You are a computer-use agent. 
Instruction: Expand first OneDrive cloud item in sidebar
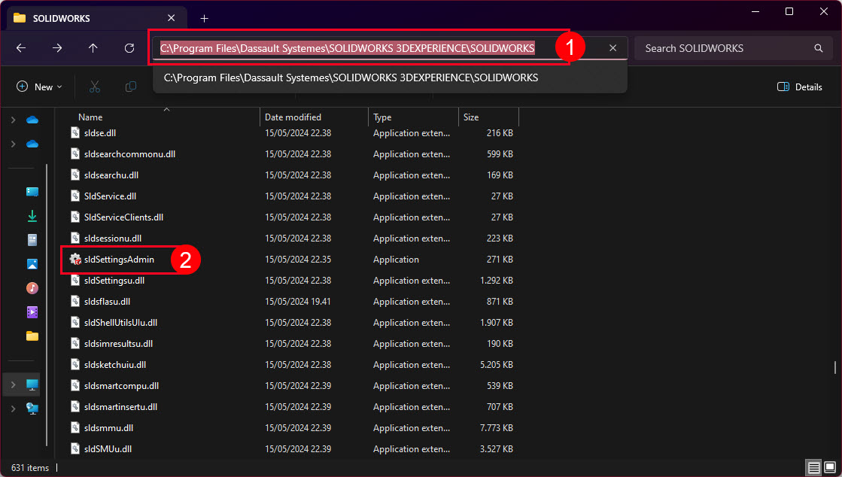(14, 120)
